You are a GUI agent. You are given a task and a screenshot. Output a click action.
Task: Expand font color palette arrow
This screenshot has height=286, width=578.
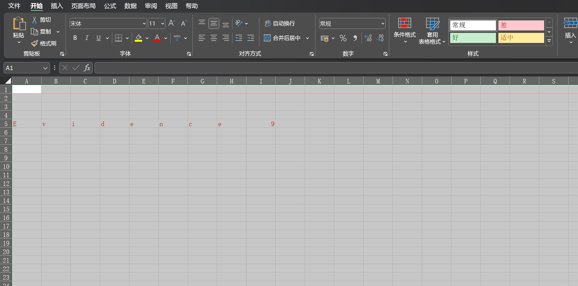(x=166, y=38)
